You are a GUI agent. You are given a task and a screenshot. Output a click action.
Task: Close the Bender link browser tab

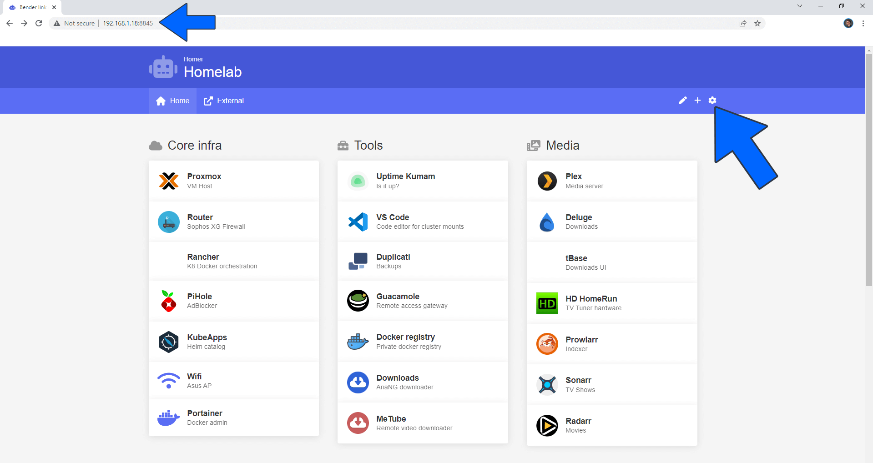54,7
